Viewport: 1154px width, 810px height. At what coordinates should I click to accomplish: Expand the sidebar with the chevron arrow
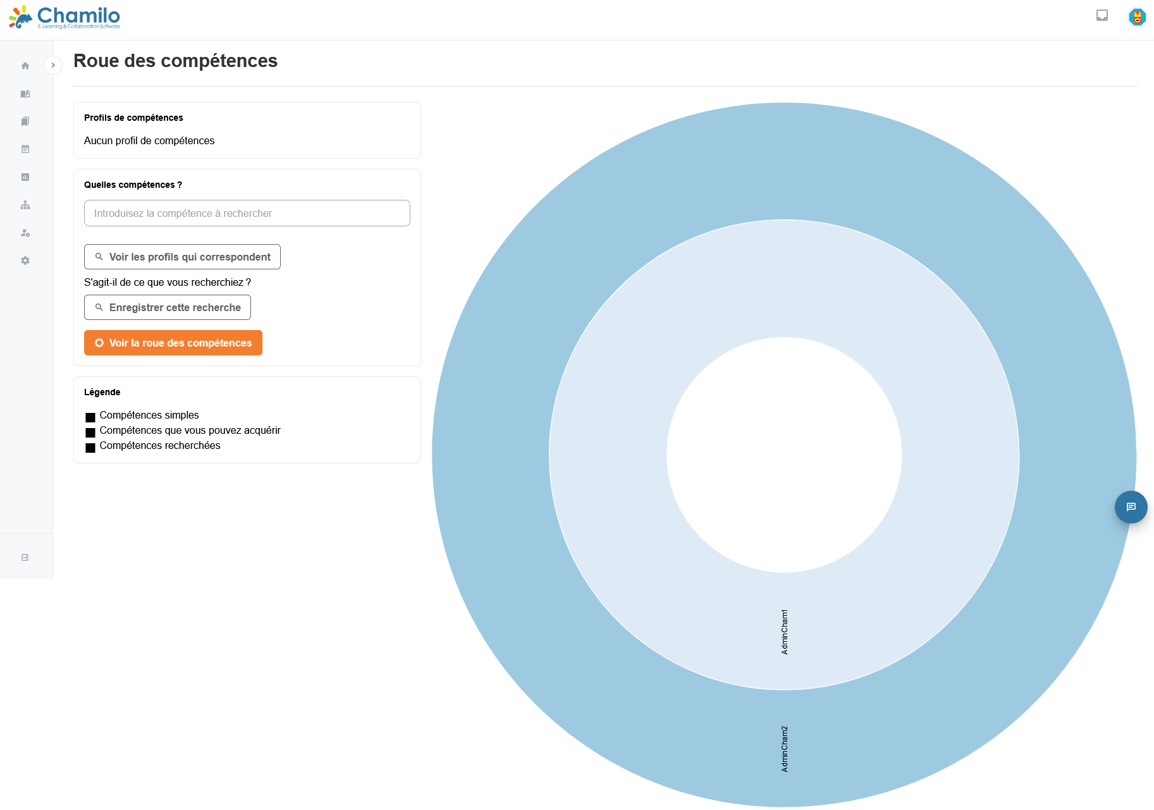53,65
